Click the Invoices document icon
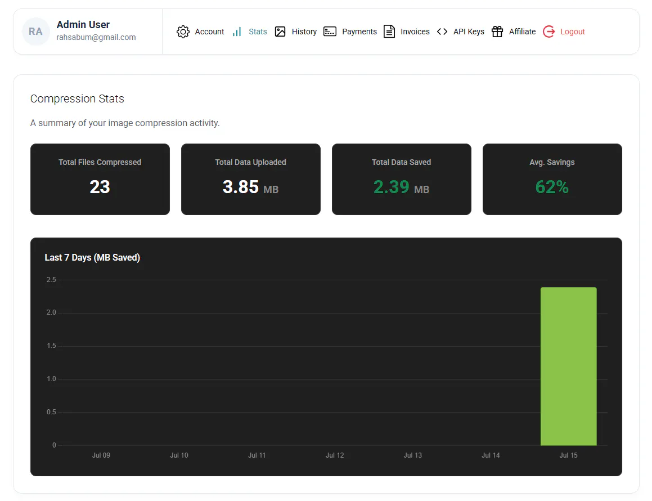The image size is (652, 501). [x=389, y=32]
